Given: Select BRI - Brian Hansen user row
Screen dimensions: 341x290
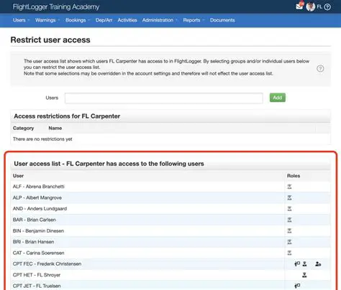Looking at the screenshot, I should pos(170,242).
